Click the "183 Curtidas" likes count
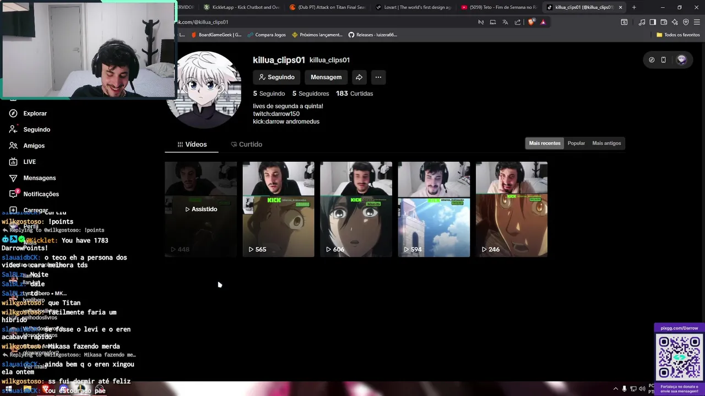The width and height of the screenshot is (705, 396). coord(354,94)
